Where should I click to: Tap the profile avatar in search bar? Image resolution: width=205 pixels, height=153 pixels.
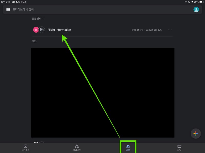pos(196,9)
